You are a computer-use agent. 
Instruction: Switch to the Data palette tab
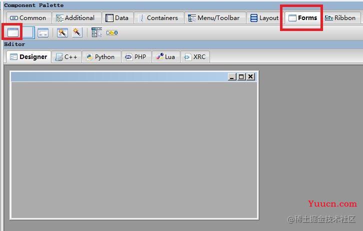(117, 18)
